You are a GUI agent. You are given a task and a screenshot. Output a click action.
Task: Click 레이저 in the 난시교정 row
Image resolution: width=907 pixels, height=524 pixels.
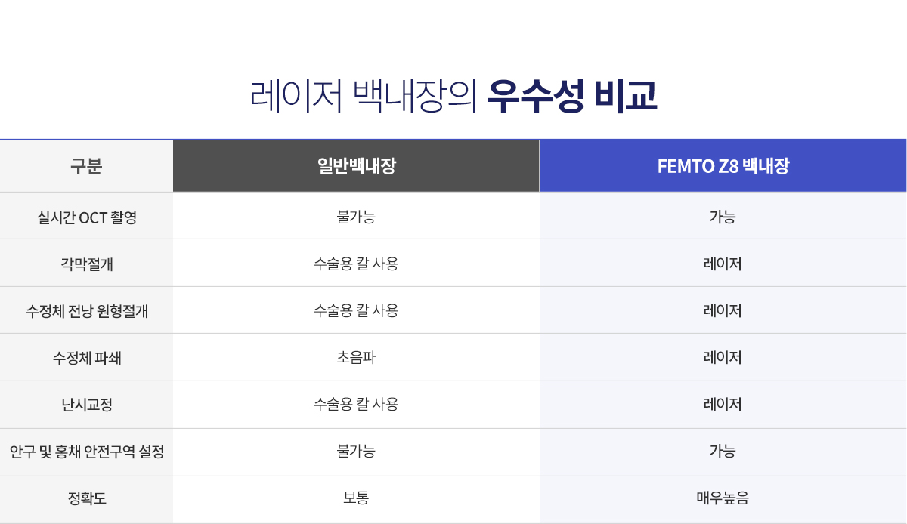tap(723, 404)
